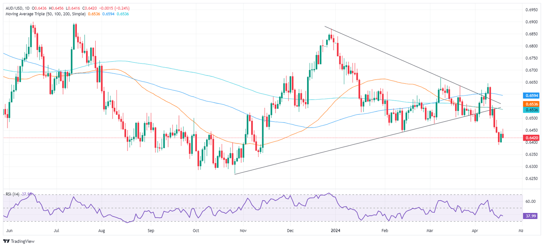Select the AUD/USD symbol title
Screen dimensions: 544x247
13,8
